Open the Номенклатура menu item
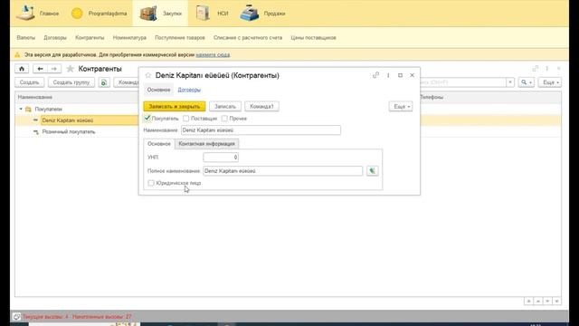 click(x=129, y=38)
